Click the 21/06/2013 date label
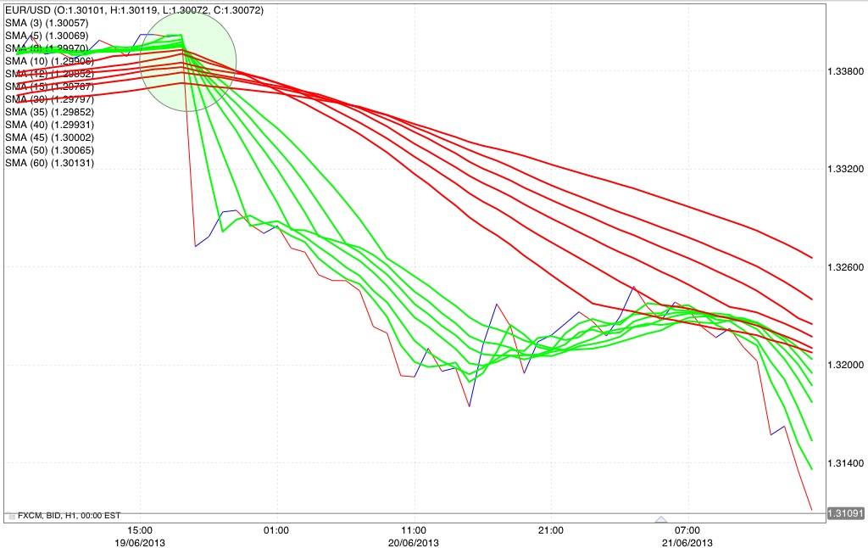This screenshot has width=868, height=548. [x=687, y=543]
